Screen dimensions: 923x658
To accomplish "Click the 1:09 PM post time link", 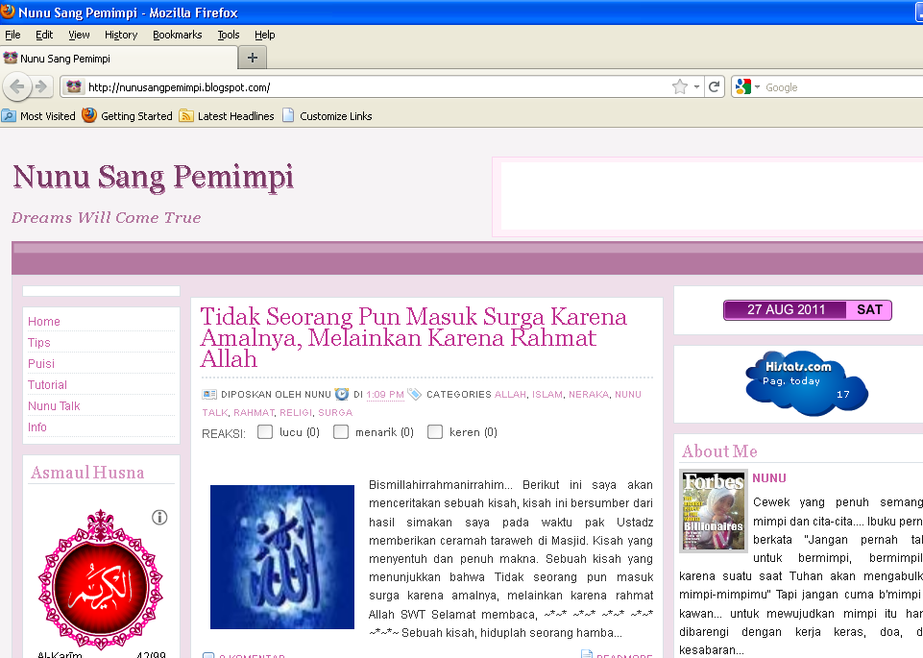I will coord(385,395).
